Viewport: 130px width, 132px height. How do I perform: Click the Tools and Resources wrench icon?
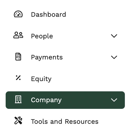point(18,120)
